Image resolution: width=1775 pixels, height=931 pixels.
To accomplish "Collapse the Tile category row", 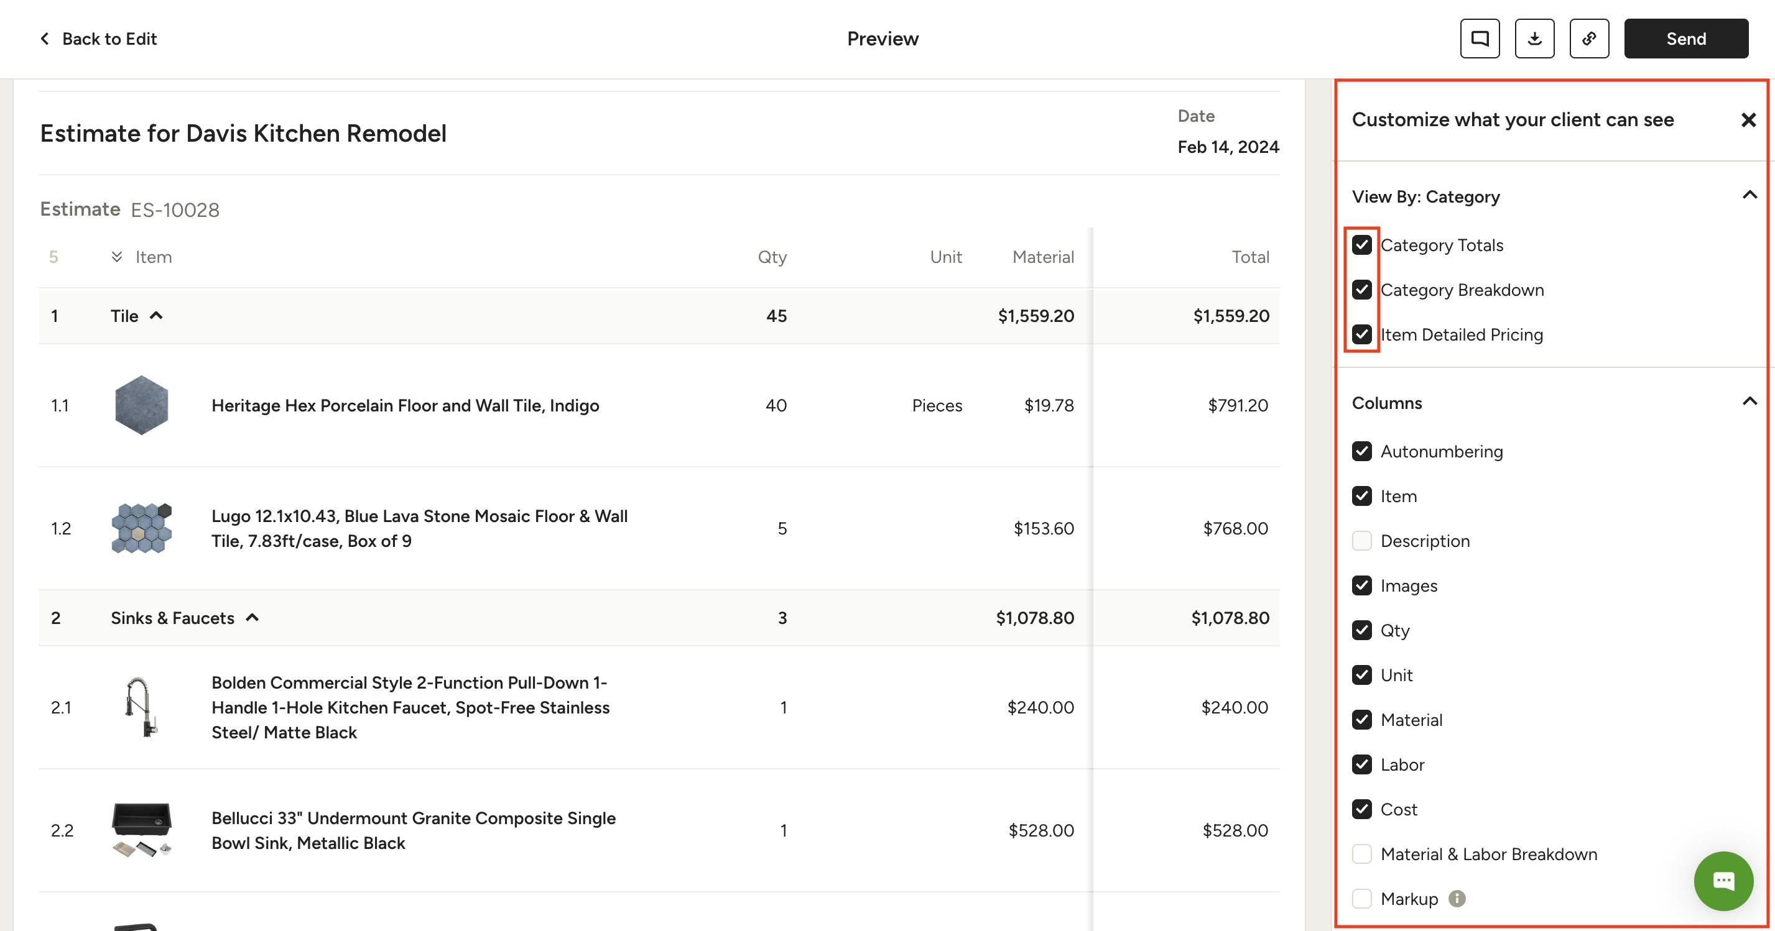I will click(x=156, y=315).
